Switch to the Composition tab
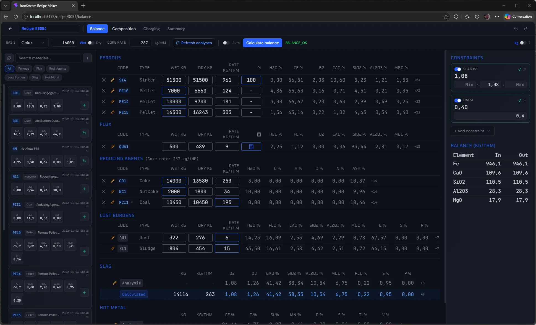The height and width of the screenshot is (325, 536). (x=124, y=29)
